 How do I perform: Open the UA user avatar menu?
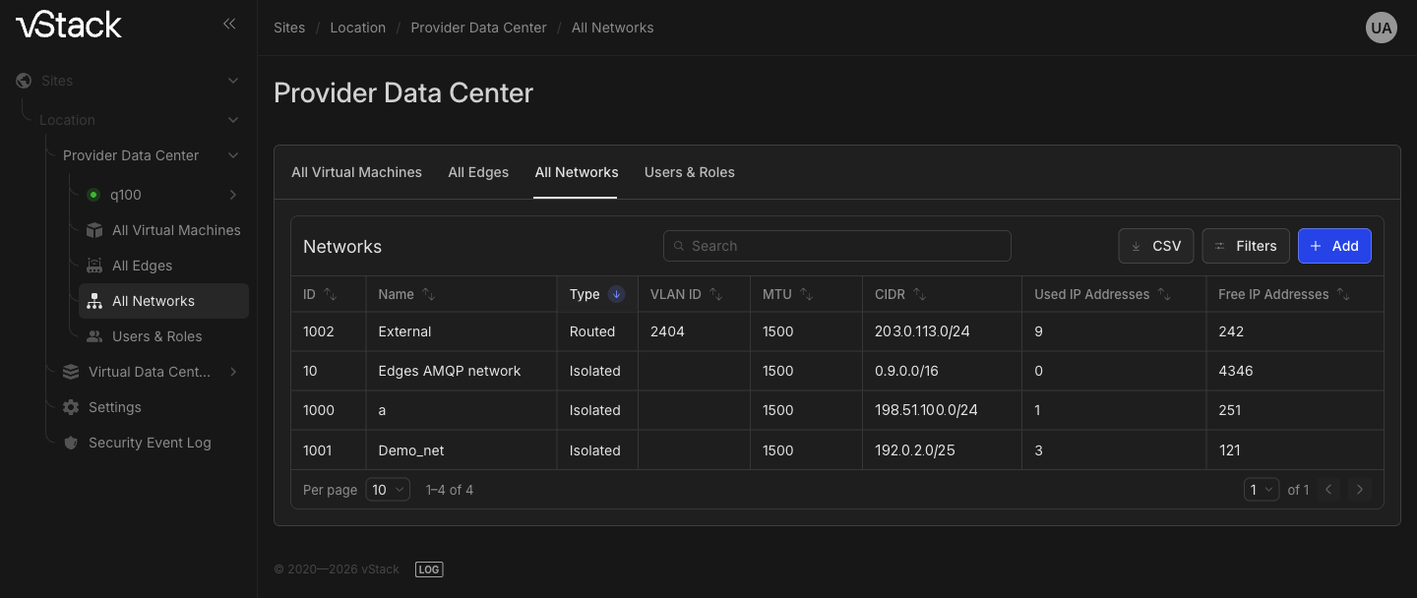[1382, 28]
